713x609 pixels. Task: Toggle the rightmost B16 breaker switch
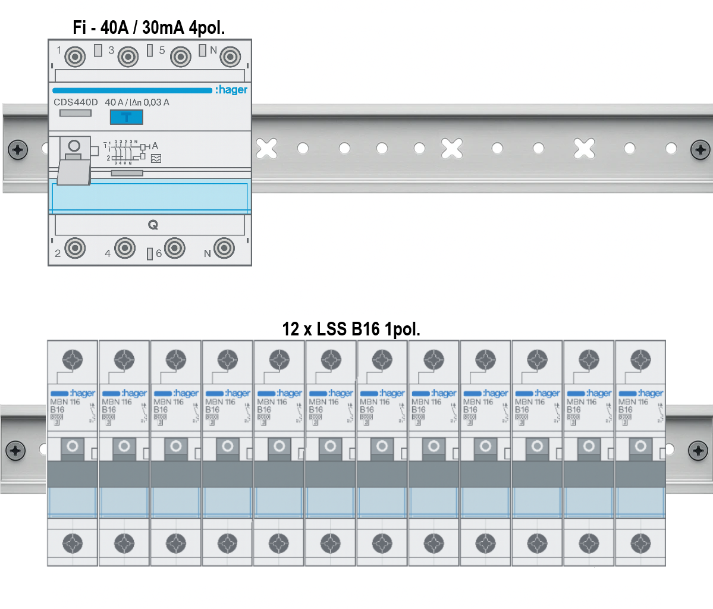(x=640, y=448)
